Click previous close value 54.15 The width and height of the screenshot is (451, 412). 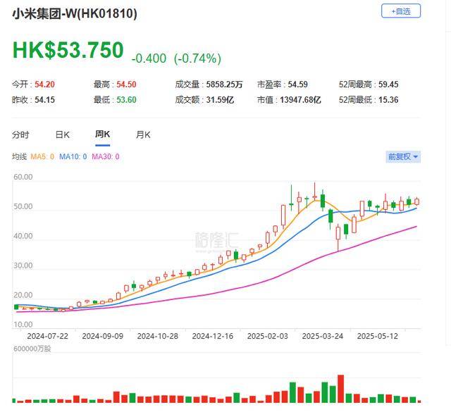[44, 100]
